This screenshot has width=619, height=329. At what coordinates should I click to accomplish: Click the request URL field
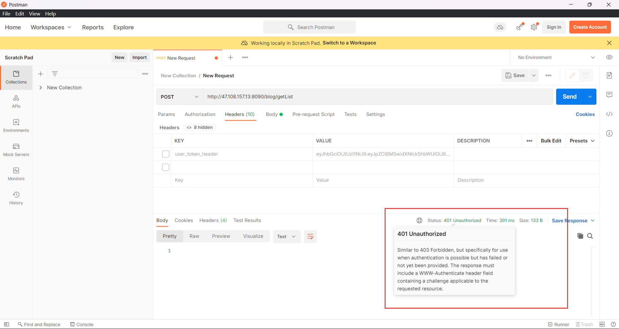coord(378,97)
